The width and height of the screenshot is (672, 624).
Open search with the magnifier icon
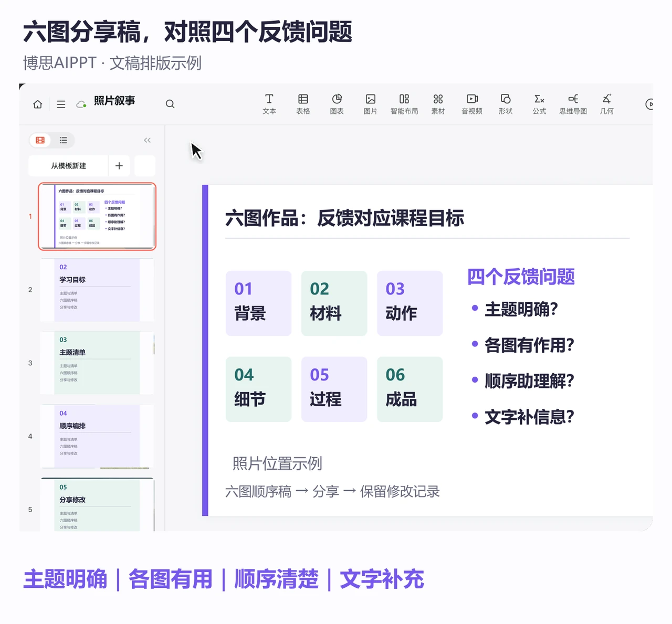tap(170, 104)
